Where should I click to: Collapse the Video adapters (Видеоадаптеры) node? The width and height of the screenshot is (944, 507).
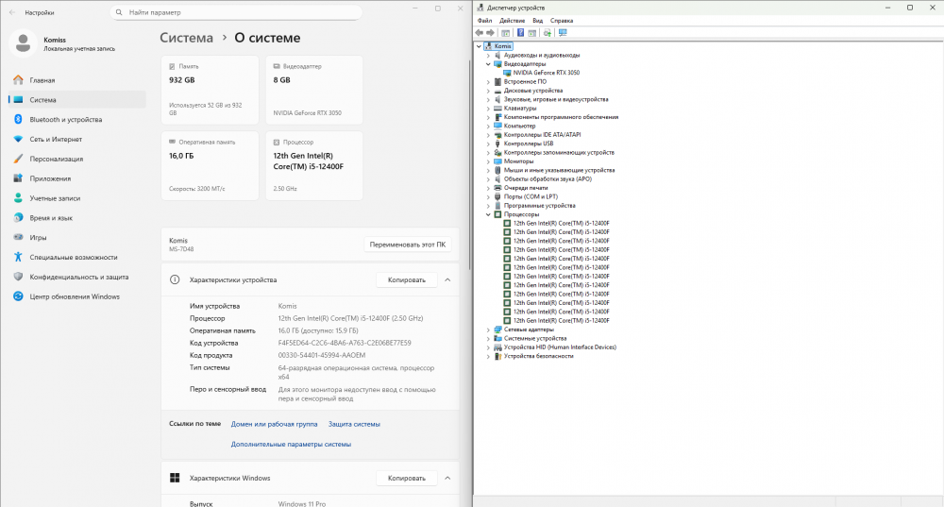pos(488,64)
